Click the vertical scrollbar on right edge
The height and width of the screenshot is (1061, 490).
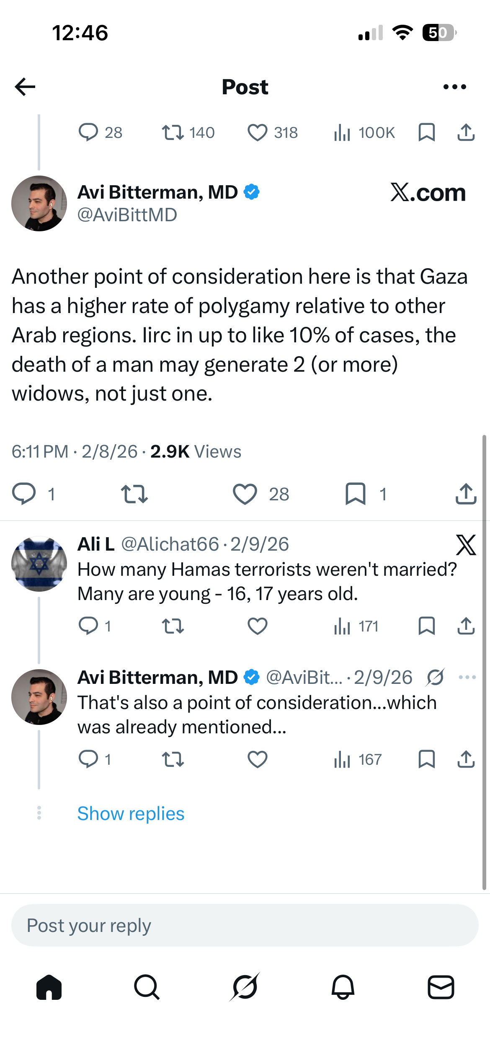tap(484, 662)
